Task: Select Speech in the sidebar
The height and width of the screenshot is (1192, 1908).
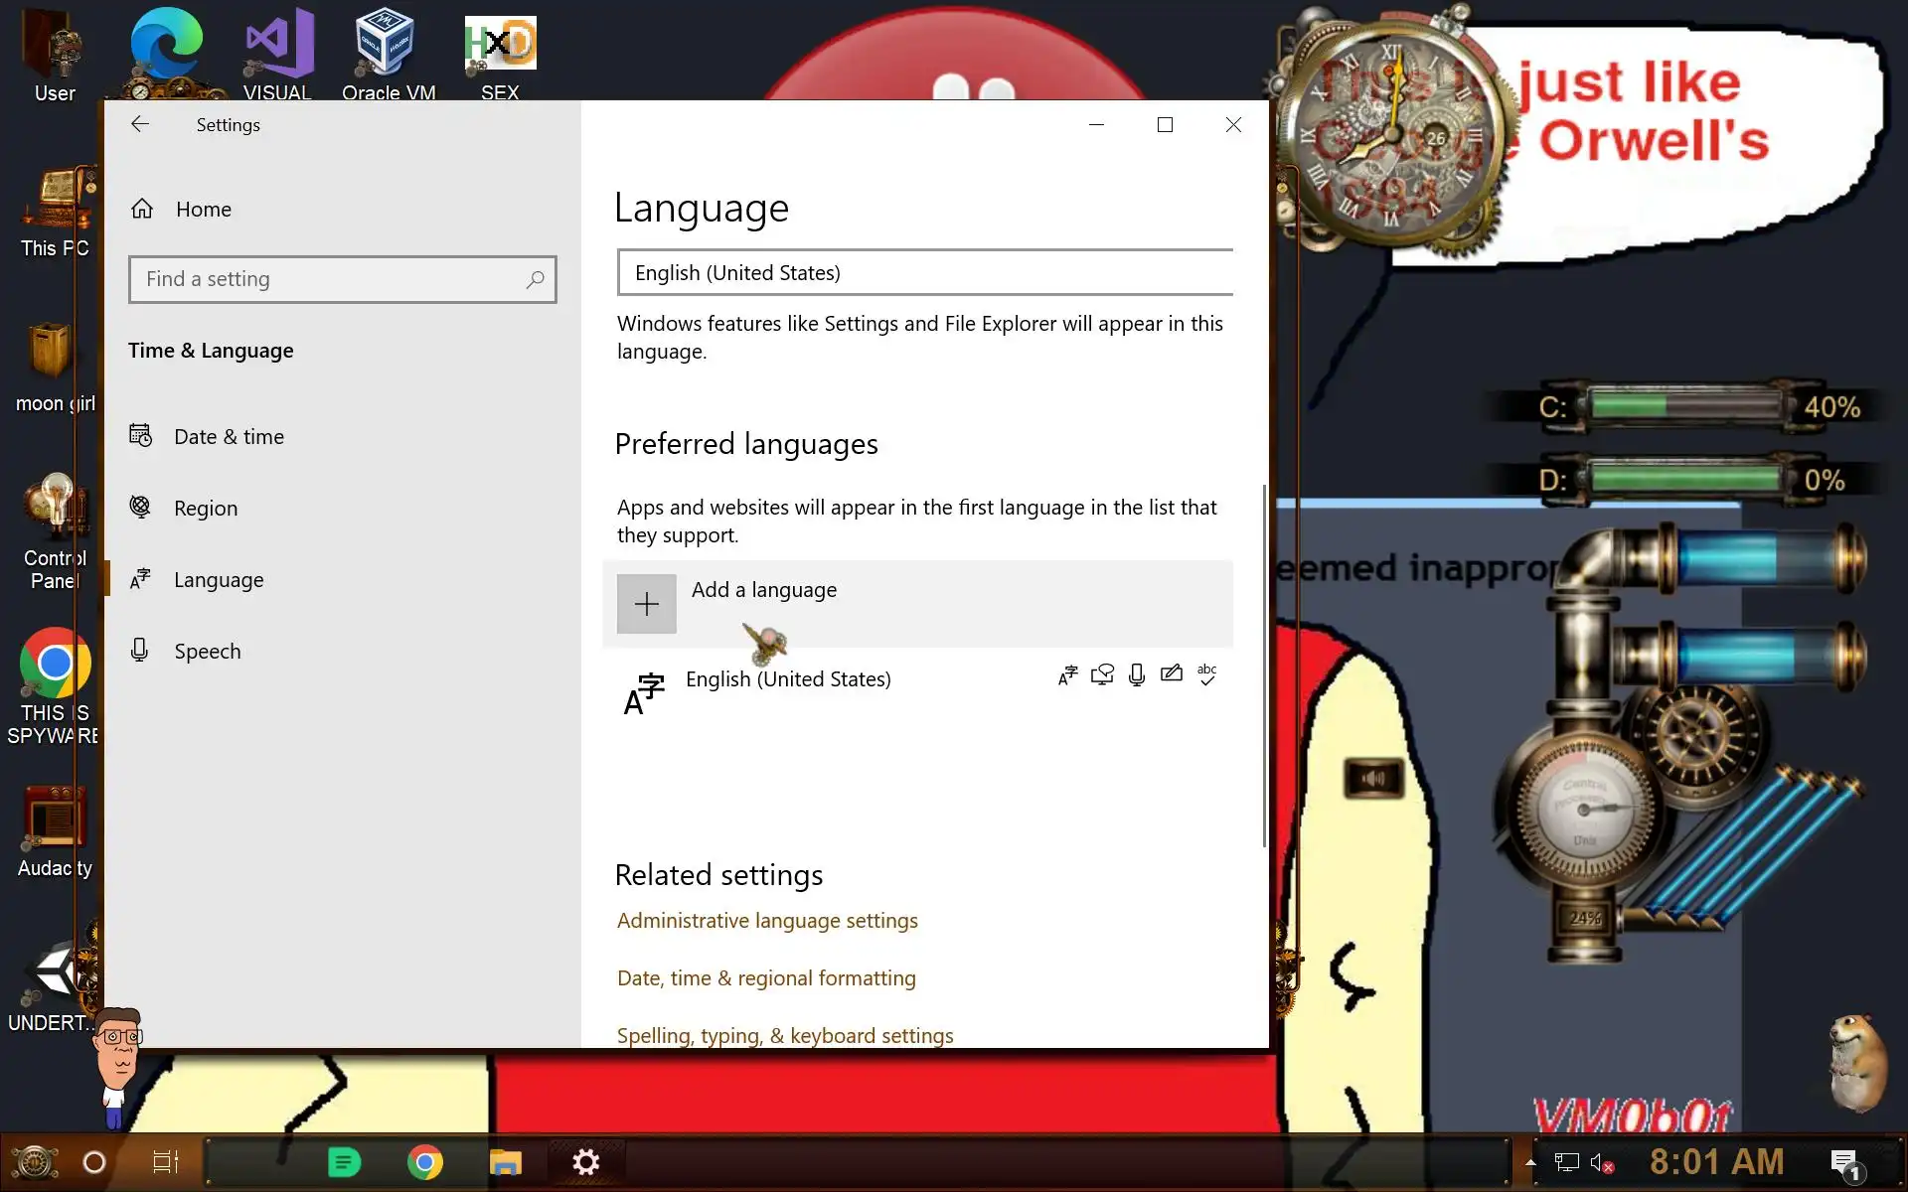Action: pos(207,651)
